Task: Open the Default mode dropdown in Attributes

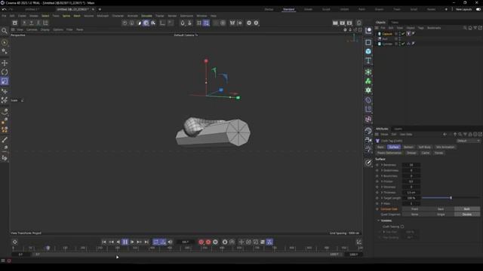Action: click(x=468, y=141)
